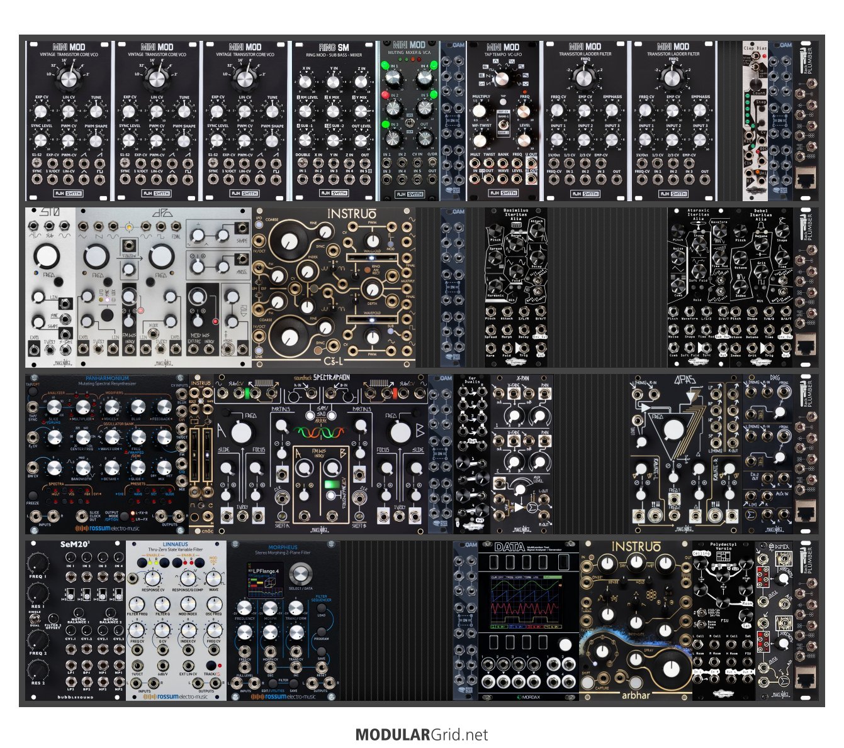Adjust the large FREQ knob on QPAS
Screen dimensions: 844x748
[673, 430]
